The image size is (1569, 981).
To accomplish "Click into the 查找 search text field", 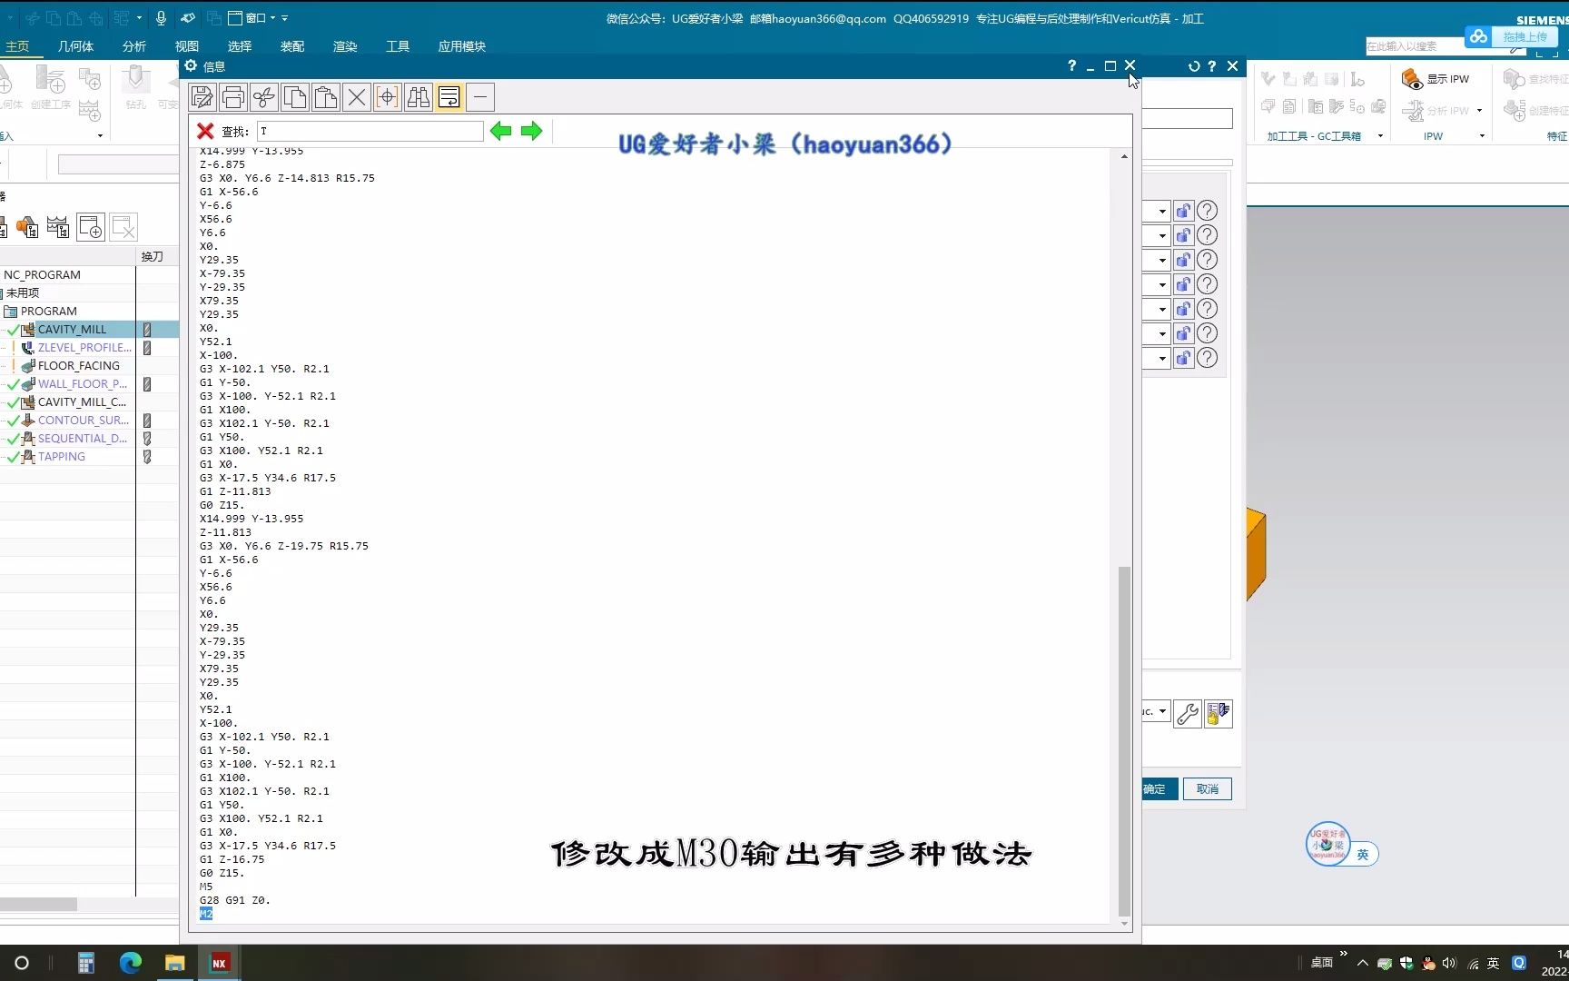I will [370, 132].
